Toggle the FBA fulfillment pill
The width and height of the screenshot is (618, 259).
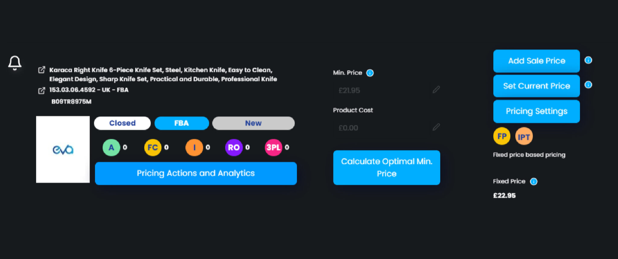(182, 123)
